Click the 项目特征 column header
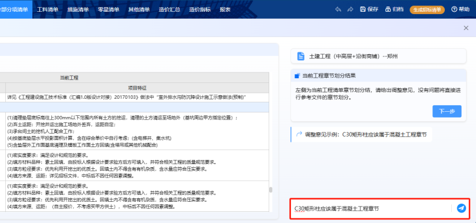476x223 pixels. [x=137, y=88]
